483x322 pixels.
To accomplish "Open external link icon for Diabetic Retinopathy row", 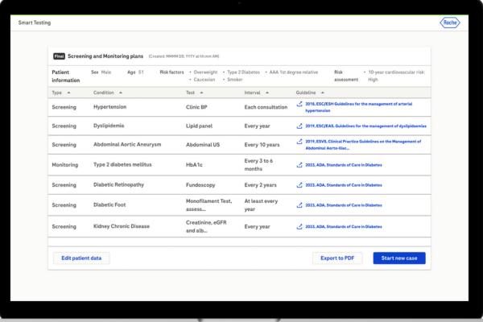I will click(x=299, y=185).
